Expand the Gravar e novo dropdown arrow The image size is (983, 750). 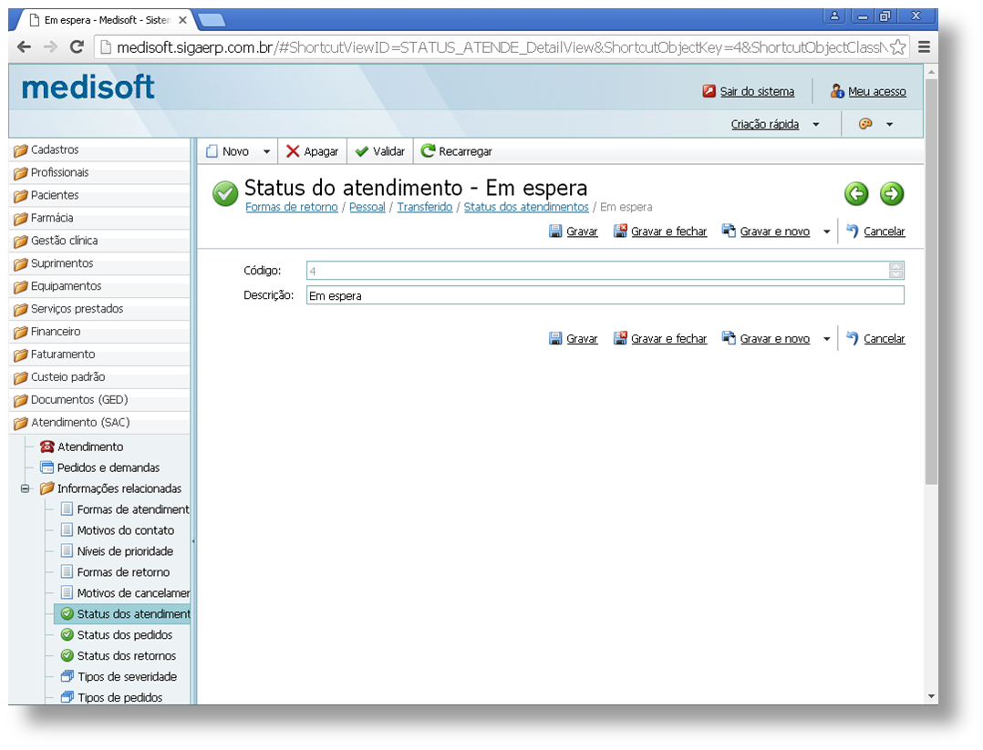coord(826,231)
